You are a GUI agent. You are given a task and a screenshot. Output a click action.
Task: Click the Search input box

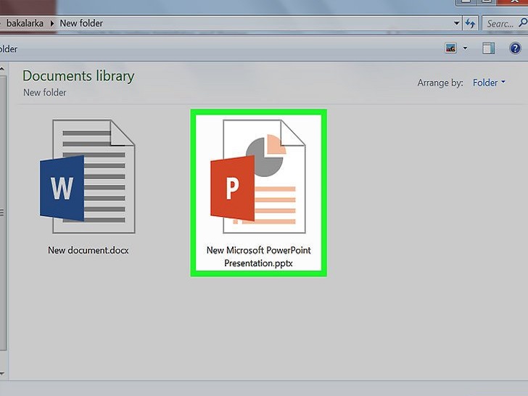click(504, 23)
